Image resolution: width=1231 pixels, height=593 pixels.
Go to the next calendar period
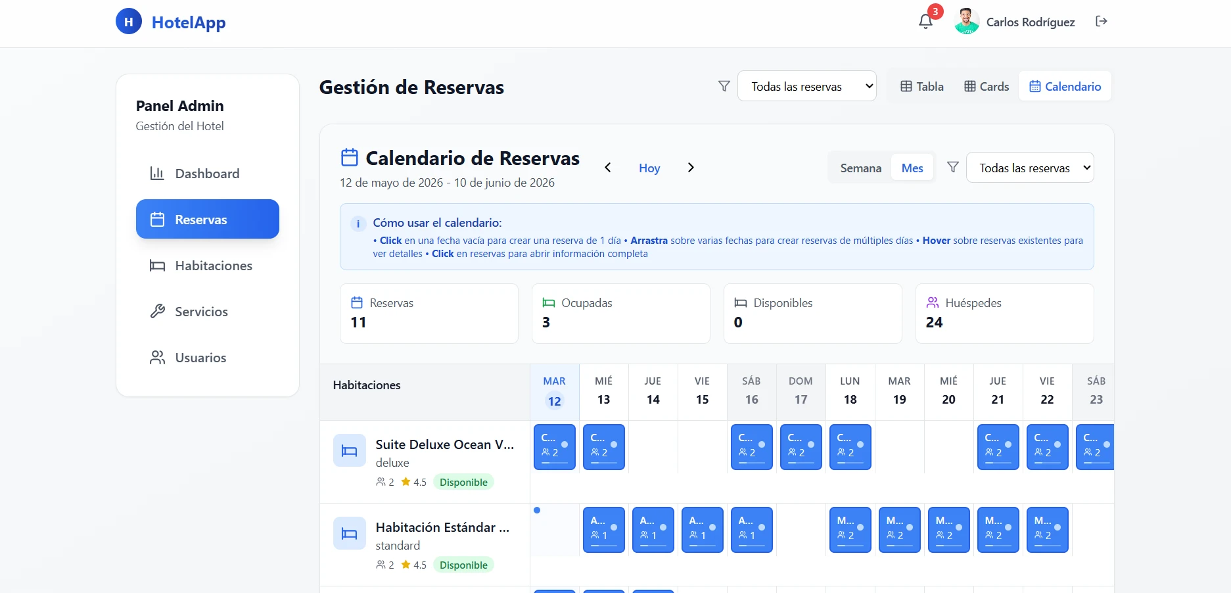pos(691,168)
